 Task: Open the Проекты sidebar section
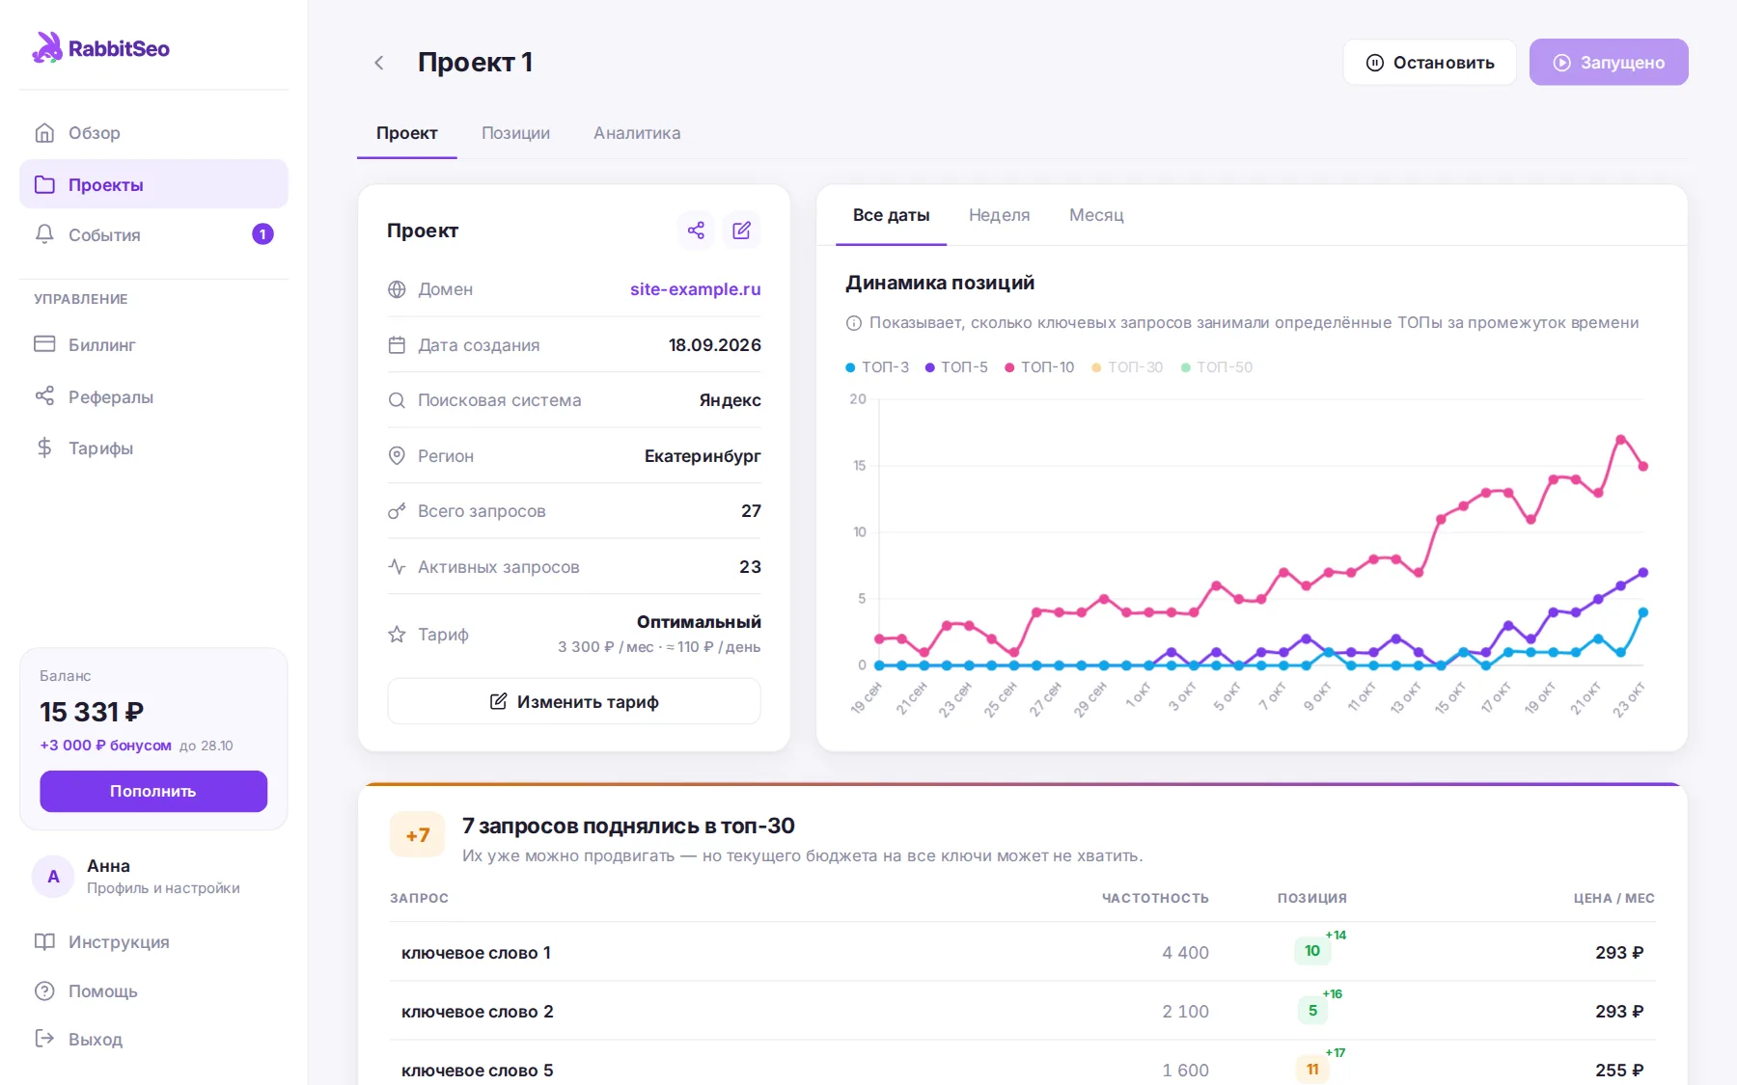coord(153,184)
